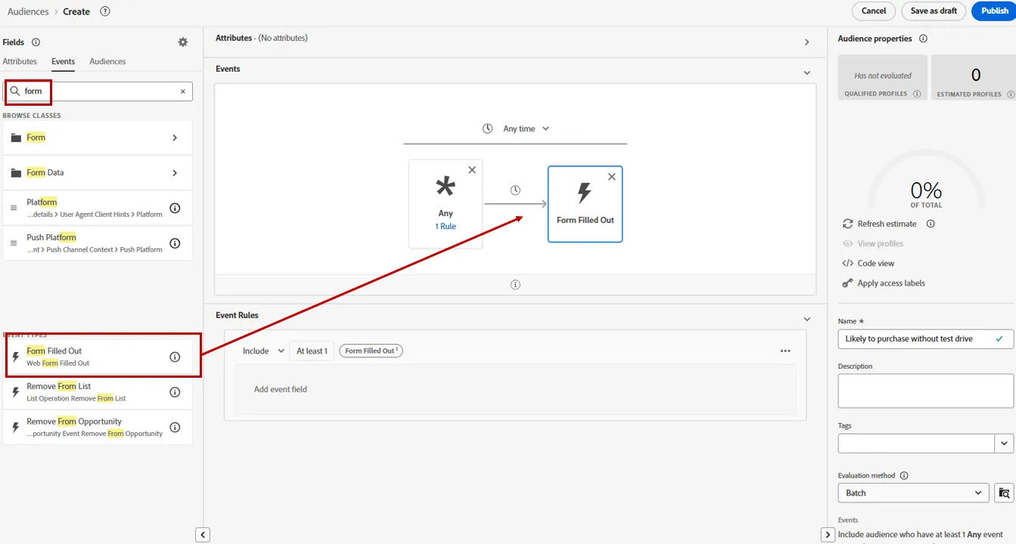
Task: Collapse the Event Rules section
Action: 807,319
